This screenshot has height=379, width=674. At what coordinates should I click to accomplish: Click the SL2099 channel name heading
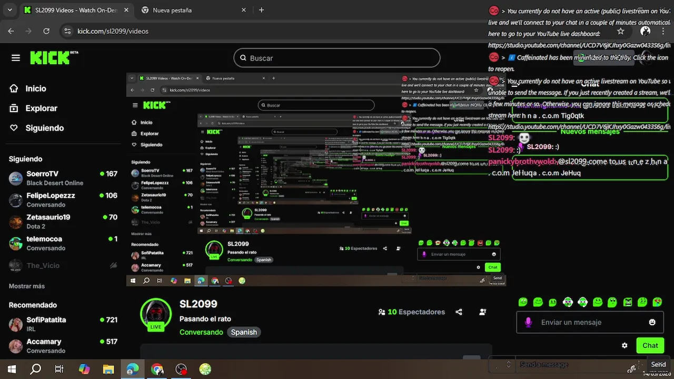[x=198, y=304]
